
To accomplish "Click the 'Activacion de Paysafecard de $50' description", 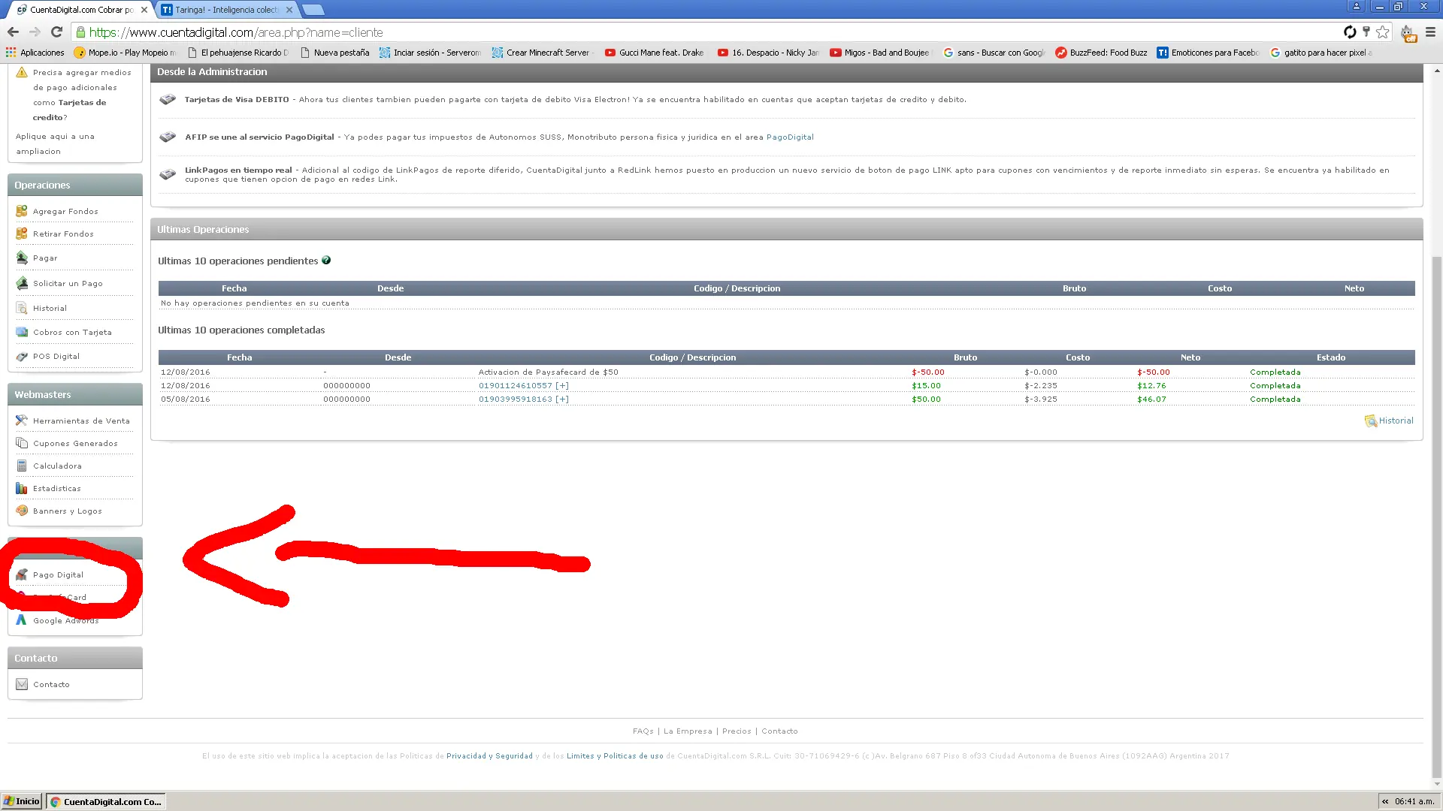I will tap(548, 372).
